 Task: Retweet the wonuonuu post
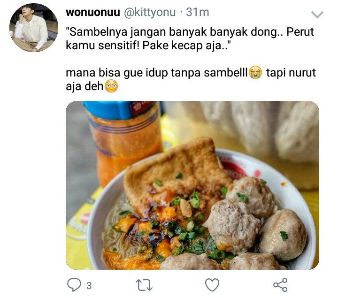[144, 285]
